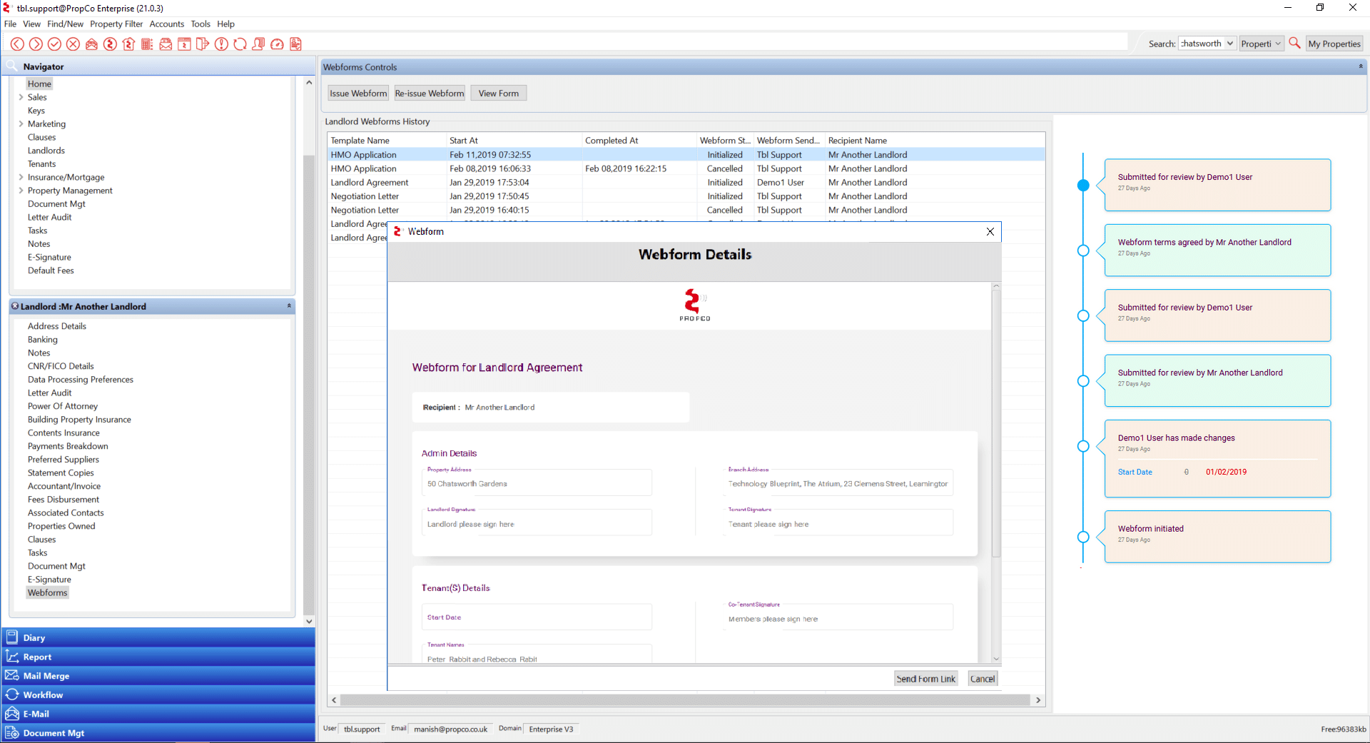Open the Find/New menu

point(65,24)
